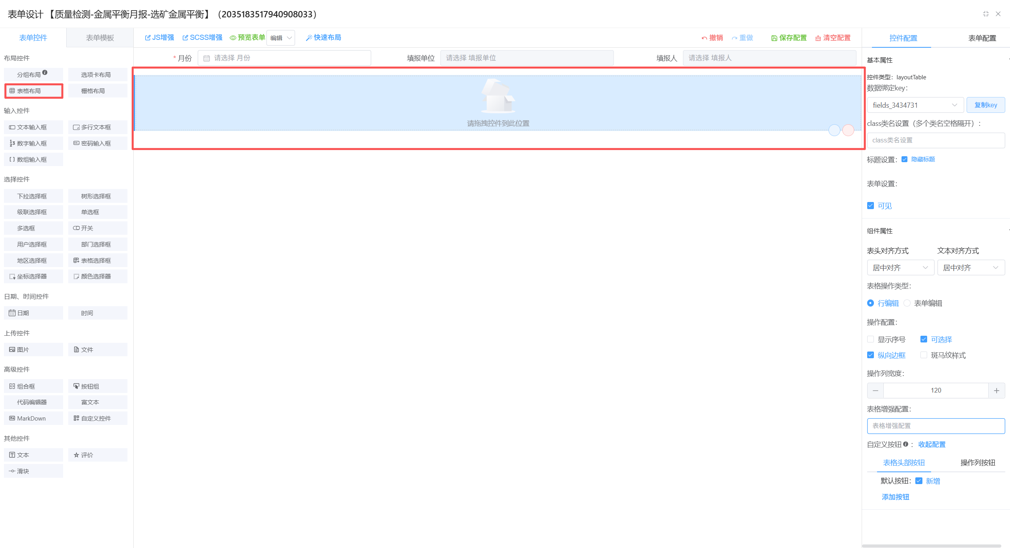Expand the 数据绑定key fields dropdown

pos(915,105)
